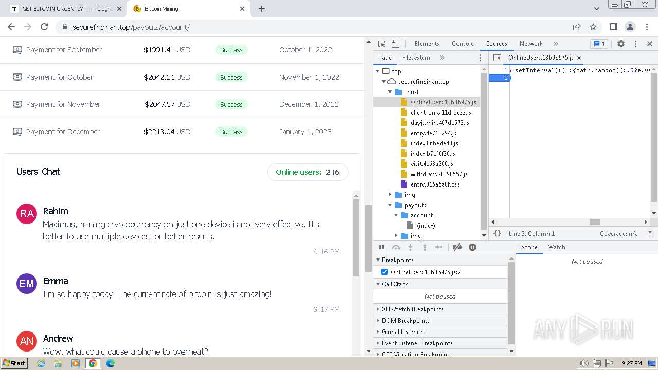The height and width of the screenshot is (370, 658).
Task: Uncheck the OnlineUsers.13b0b975.js:2 breakpoint
Action: 385,272
